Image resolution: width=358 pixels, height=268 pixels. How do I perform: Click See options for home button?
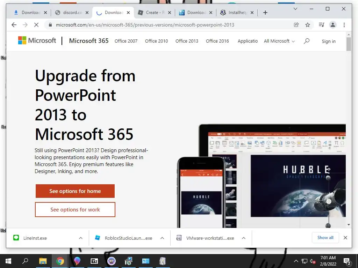point(75,191)
